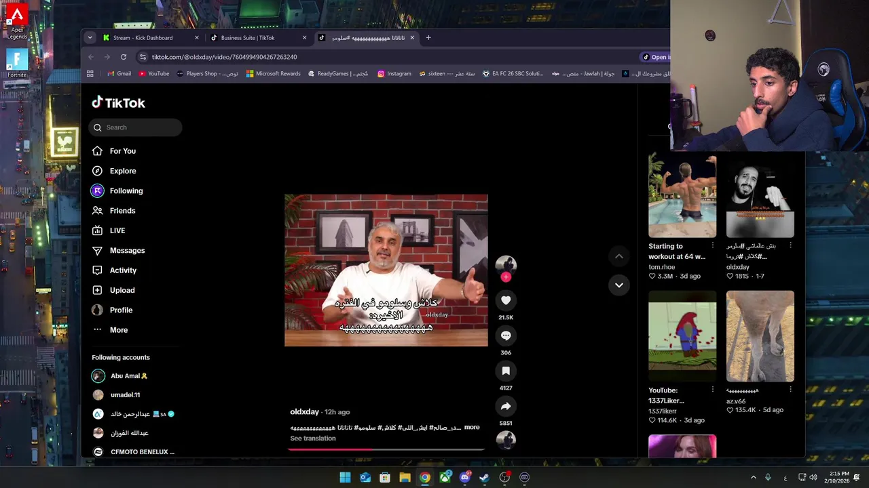Viewport: 869px width, 488px height.
Task: Open options for az.v66 video
Action: (x=790, y=390)
